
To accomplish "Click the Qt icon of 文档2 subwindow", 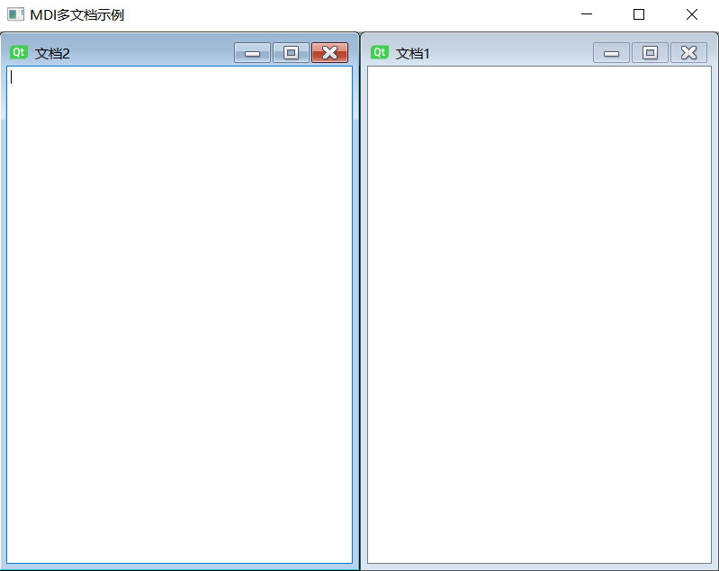I will 19,53.
